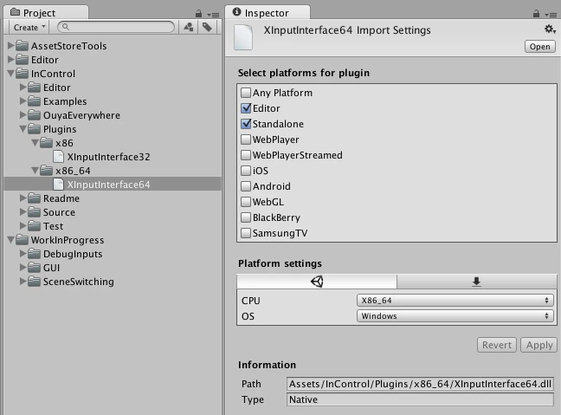
Task: Enable the WebGL platform checkbox
Action: click(246, 202)
